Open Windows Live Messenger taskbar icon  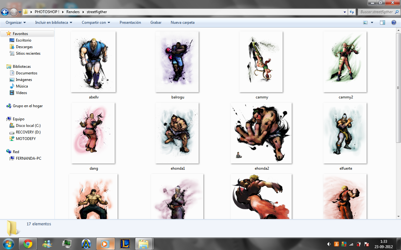click(x=47, y=244)
